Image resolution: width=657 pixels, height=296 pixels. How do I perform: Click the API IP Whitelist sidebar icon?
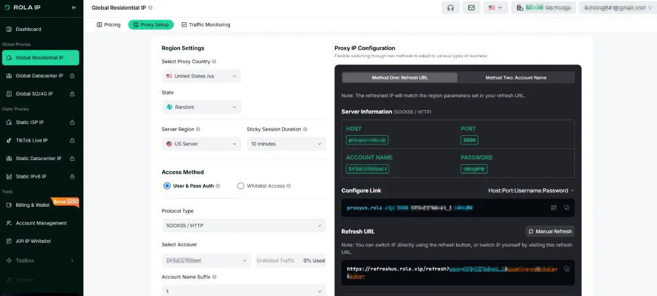9,241
